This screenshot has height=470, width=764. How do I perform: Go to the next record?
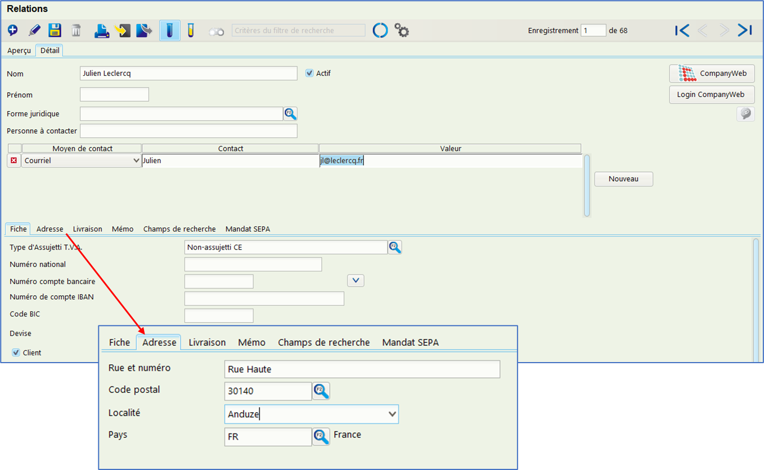click(724, 30)
